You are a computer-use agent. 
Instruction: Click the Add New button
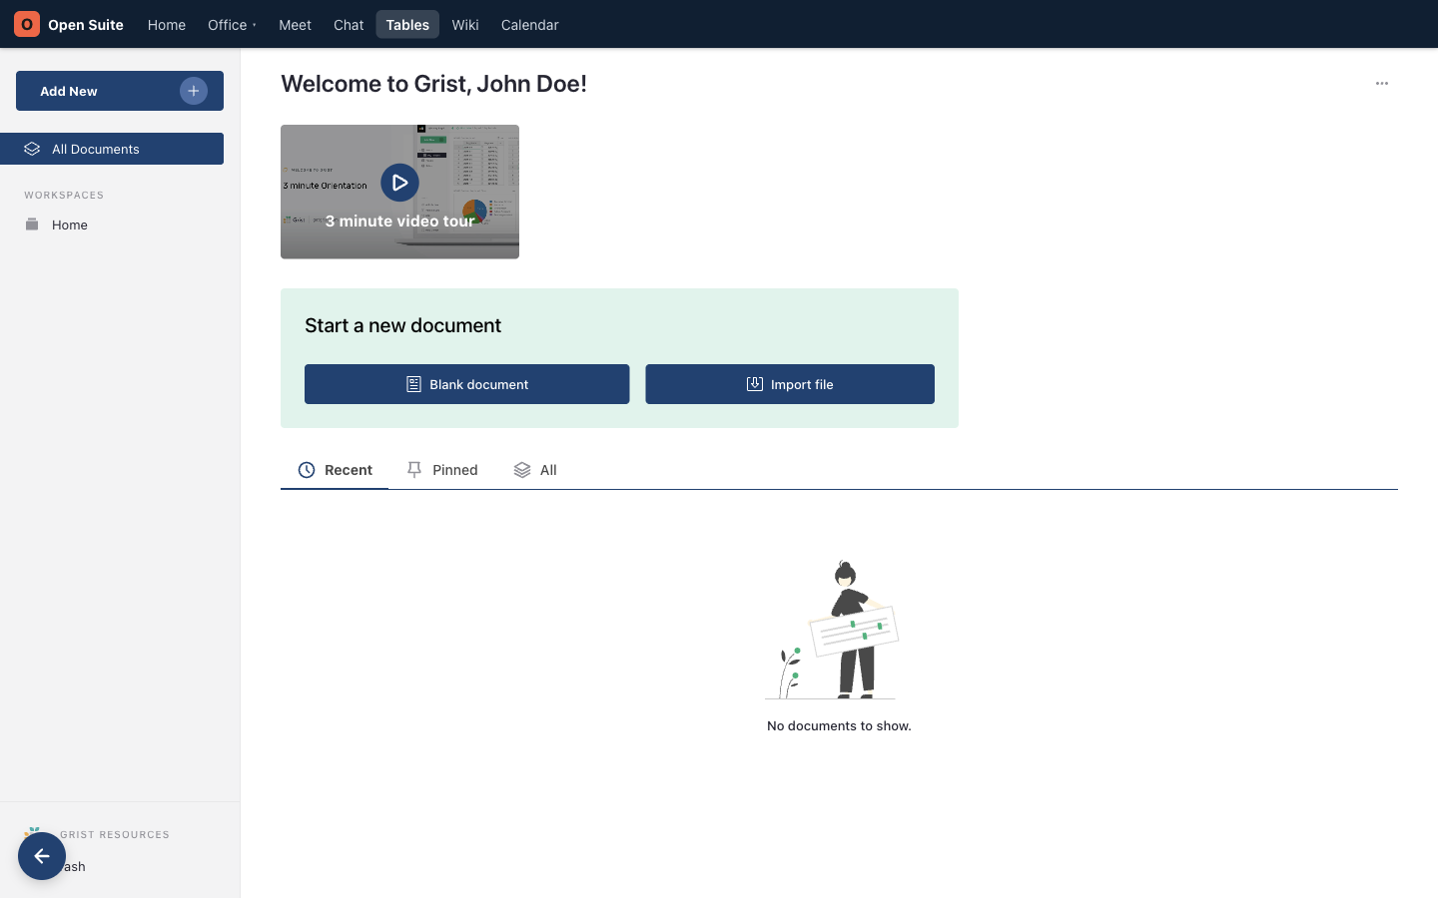tap(120, 91)
